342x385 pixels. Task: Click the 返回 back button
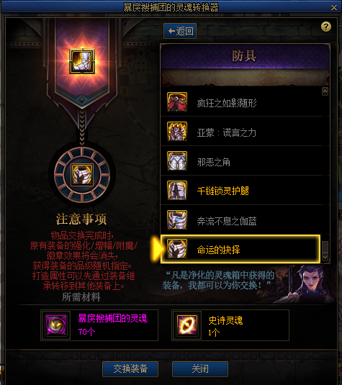180,31
